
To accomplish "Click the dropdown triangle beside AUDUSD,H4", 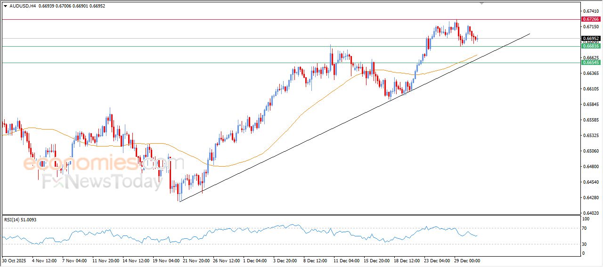I will pos(5,6).
